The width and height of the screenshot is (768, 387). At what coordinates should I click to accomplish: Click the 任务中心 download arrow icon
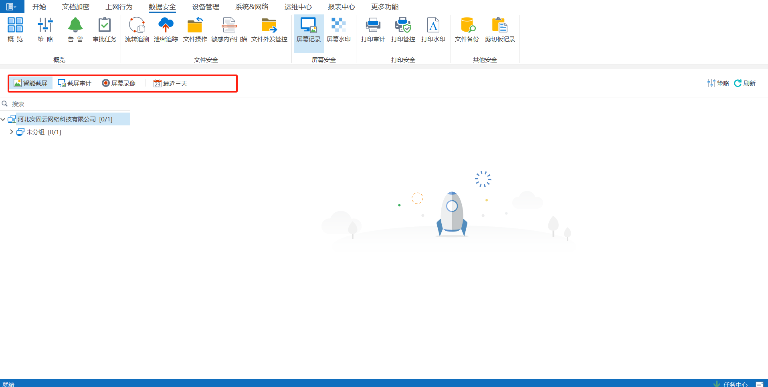717,384
